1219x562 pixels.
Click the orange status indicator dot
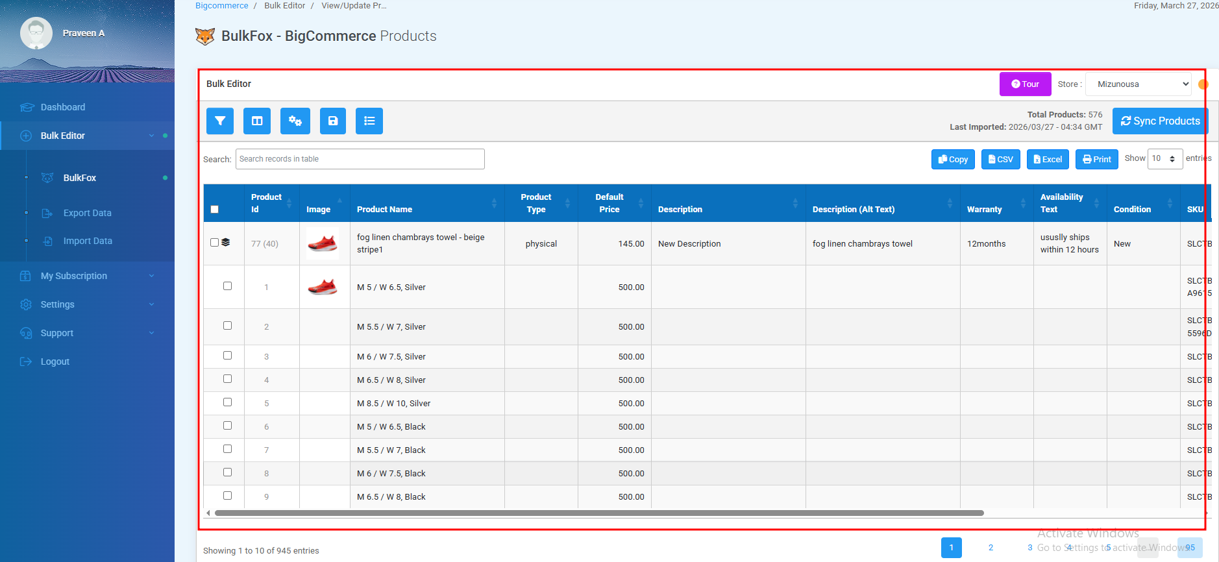point(1203,84)
